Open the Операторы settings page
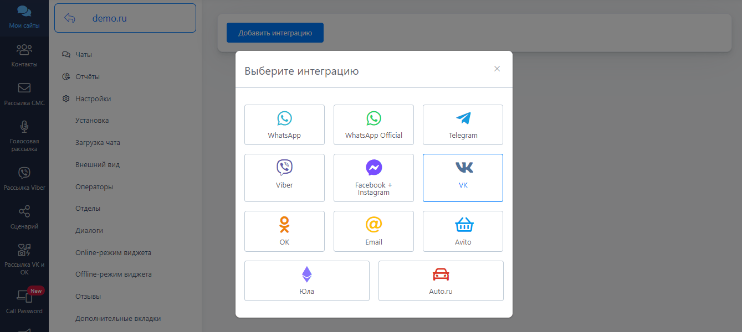 (94, 187)
